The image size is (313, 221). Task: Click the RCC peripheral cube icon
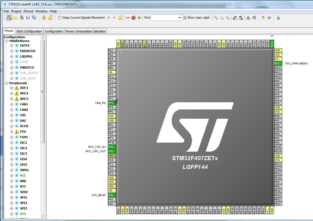(17, 175)
